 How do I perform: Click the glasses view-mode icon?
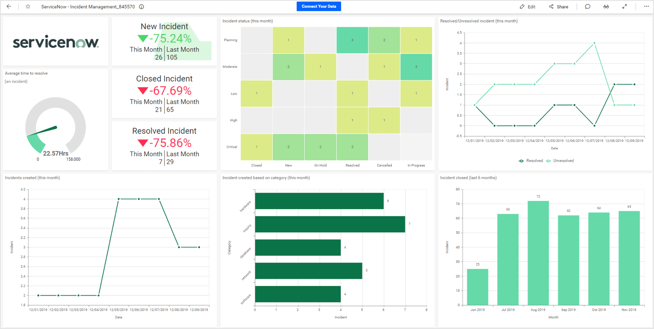[606, 7]
